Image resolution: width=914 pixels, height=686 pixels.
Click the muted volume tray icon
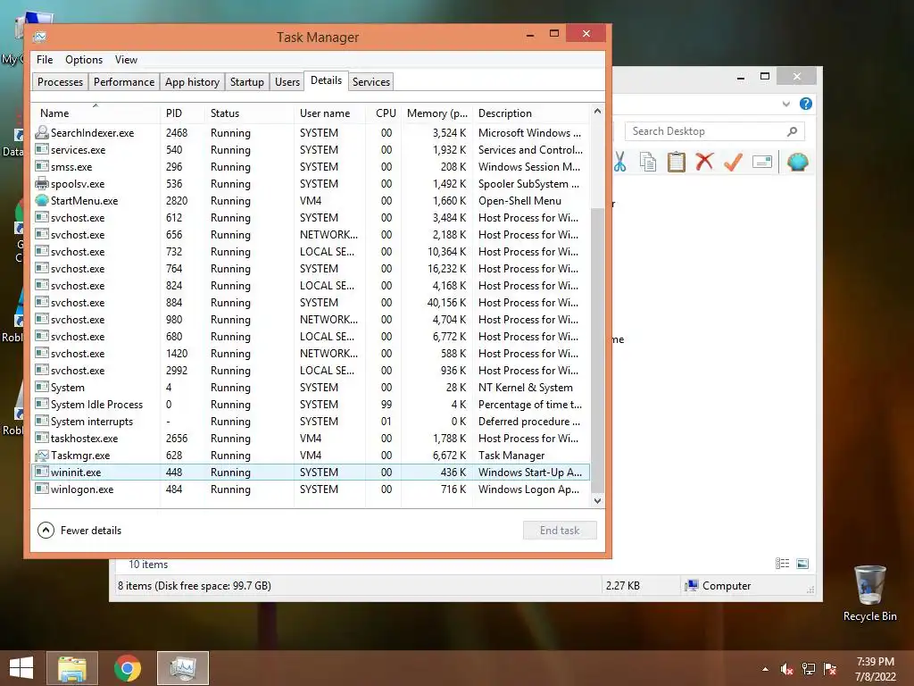click(787, 669)
